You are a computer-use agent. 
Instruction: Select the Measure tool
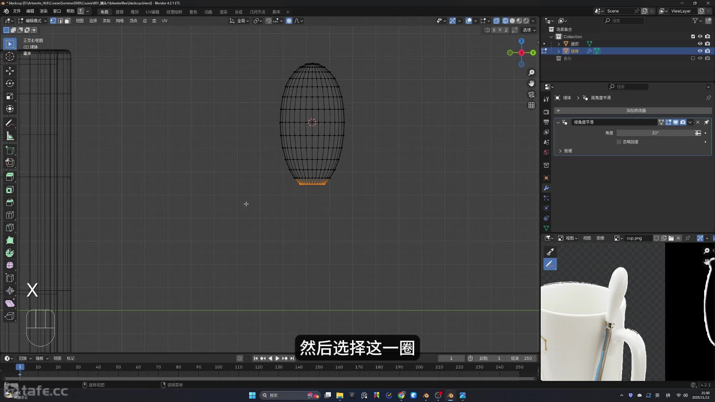[x=10, y=136]
